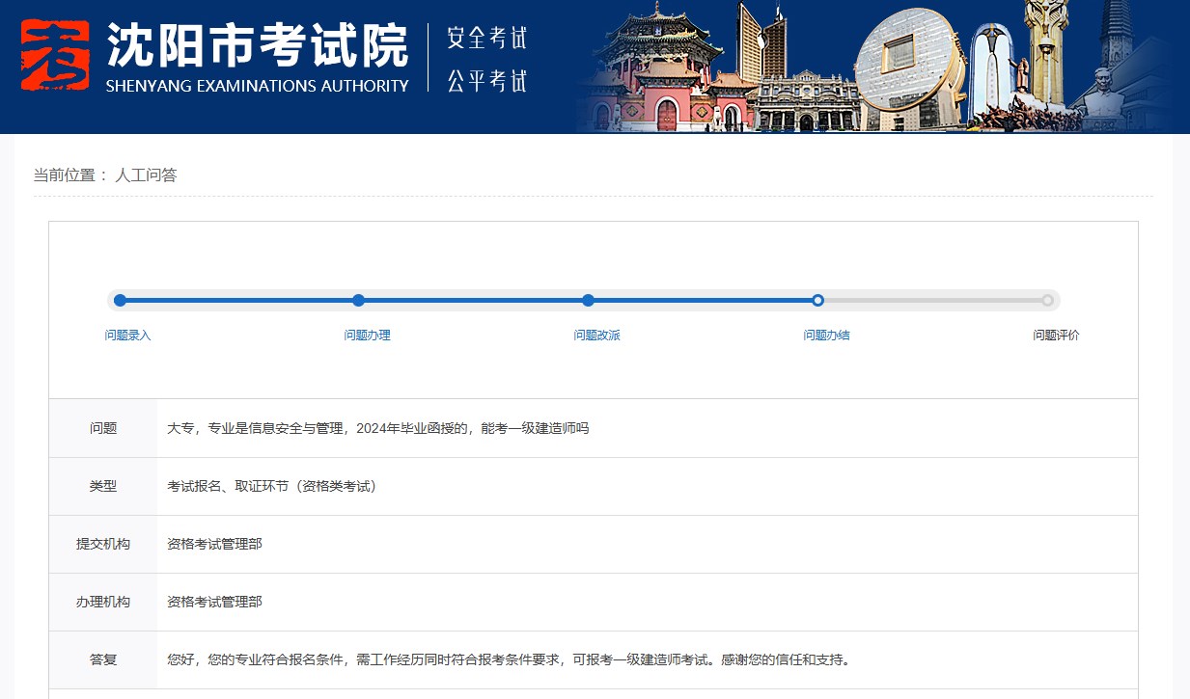Viewport: 1190px width, 699px height.
Task: Select the hollow 问题办结 step node circle
Action: 817,300
